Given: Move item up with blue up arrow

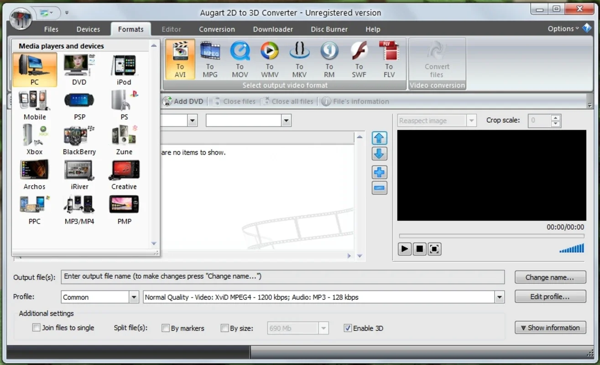Looking at the screenshot, I should 380,138.
